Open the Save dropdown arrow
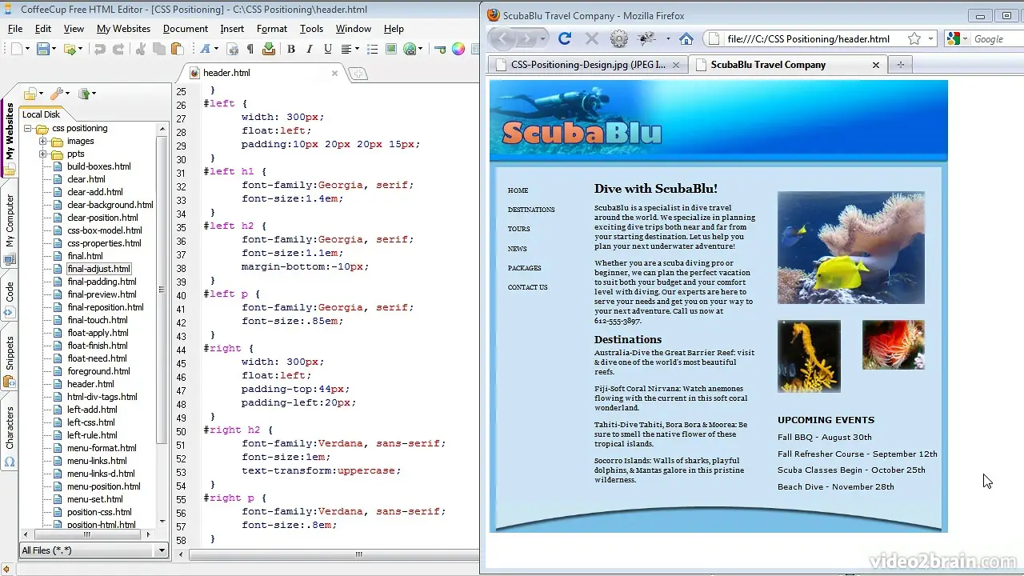The width and height of the screenshot is (1024, 576). (x=54, y=50)
